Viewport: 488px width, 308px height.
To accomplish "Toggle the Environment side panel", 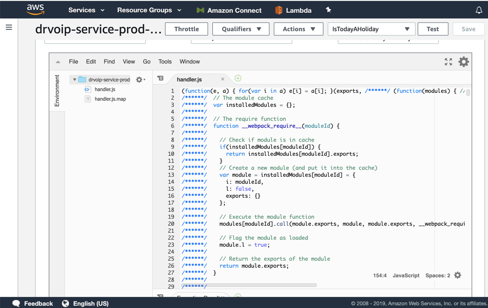I will (x=57, y=91).
